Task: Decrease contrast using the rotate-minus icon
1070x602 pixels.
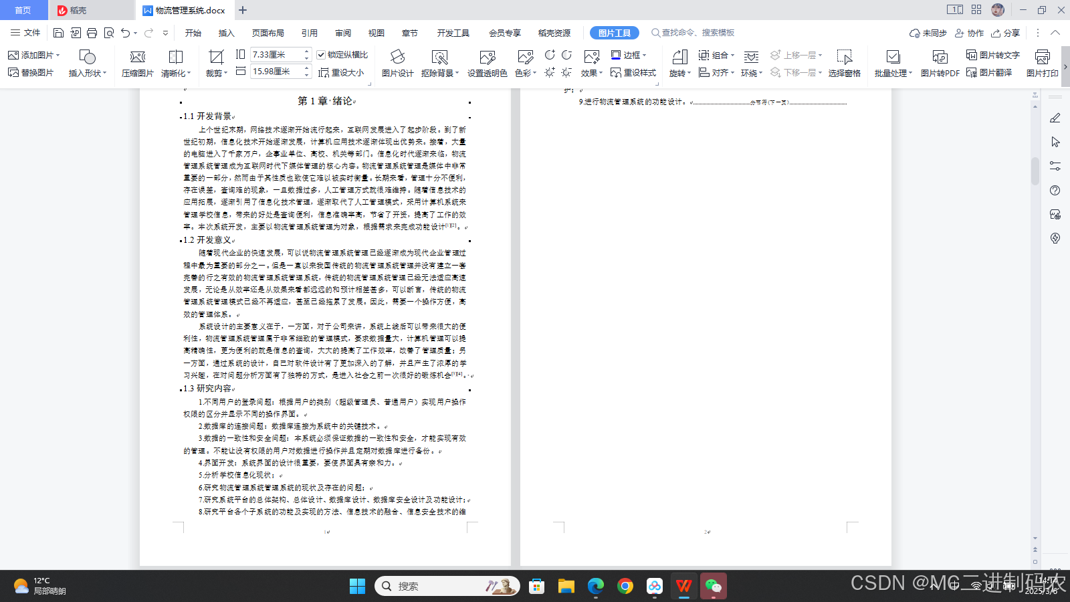Action: pyautogui.click(x=566, y=55)
